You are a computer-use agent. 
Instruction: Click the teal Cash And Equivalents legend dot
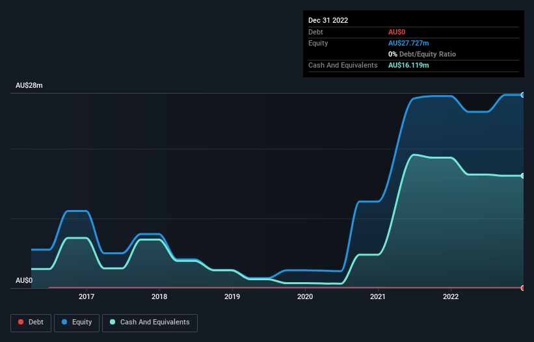click(x=113, y=322)
